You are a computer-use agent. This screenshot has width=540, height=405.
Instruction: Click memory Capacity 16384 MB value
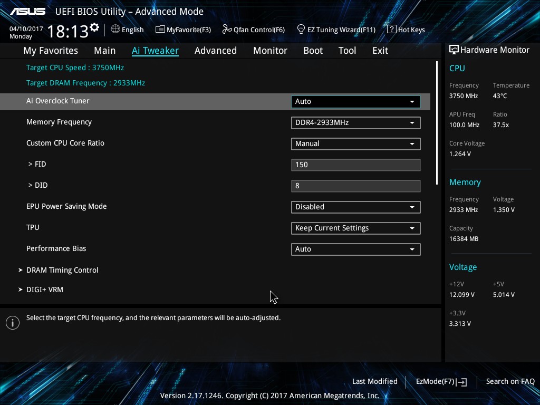point(464,239)
